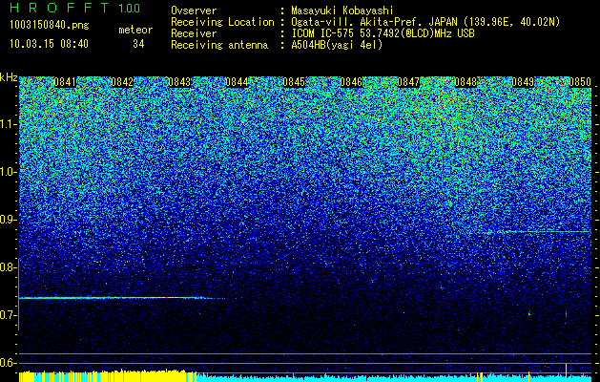Click the 0848 time marker
The width and height of the screenshot is (600, 382).
tap(466, 82)
